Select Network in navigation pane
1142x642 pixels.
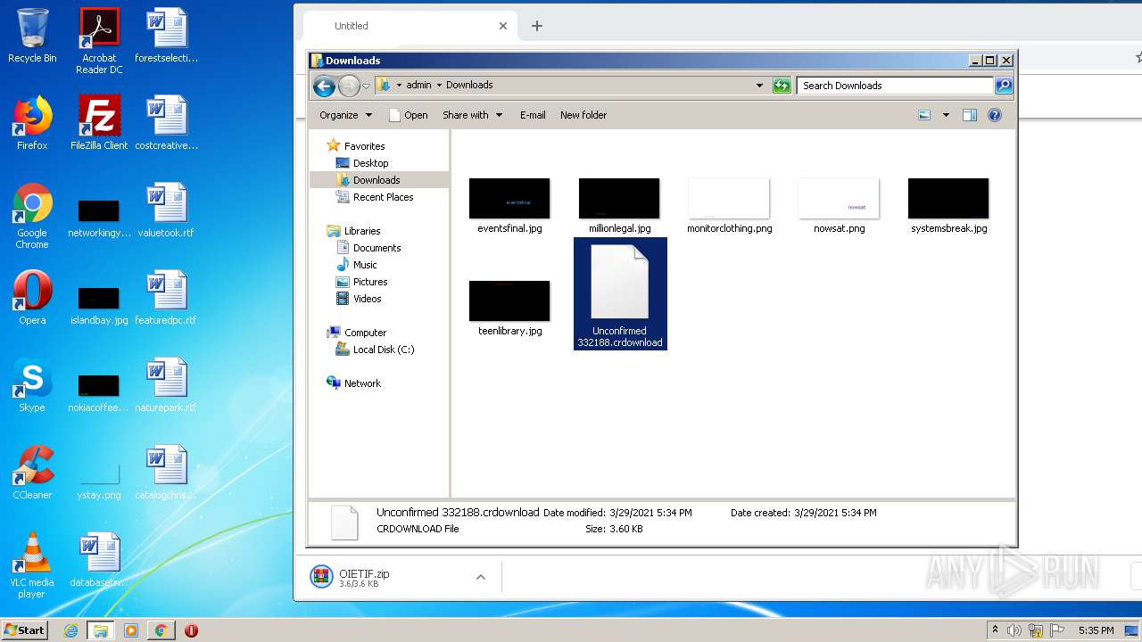pos(362,383)
